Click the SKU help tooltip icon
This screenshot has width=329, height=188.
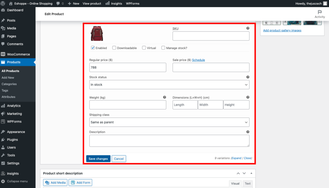[x=248, y=28]
